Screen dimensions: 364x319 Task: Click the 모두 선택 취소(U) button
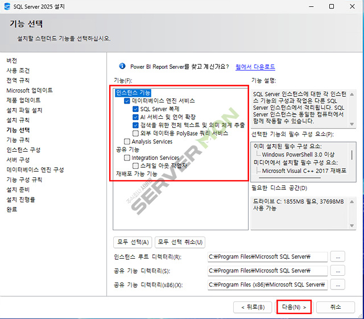180,242
